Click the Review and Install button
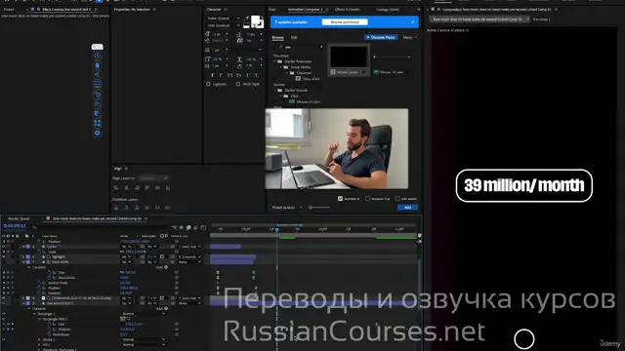 (x=345, y=22)
